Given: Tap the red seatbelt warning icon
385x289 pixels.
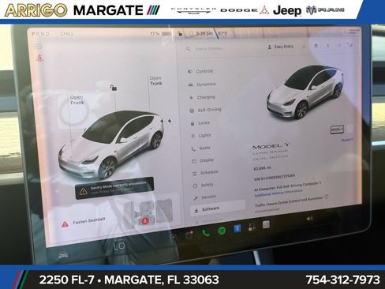Looking at the screenshot, I should (x=39, y=58).
